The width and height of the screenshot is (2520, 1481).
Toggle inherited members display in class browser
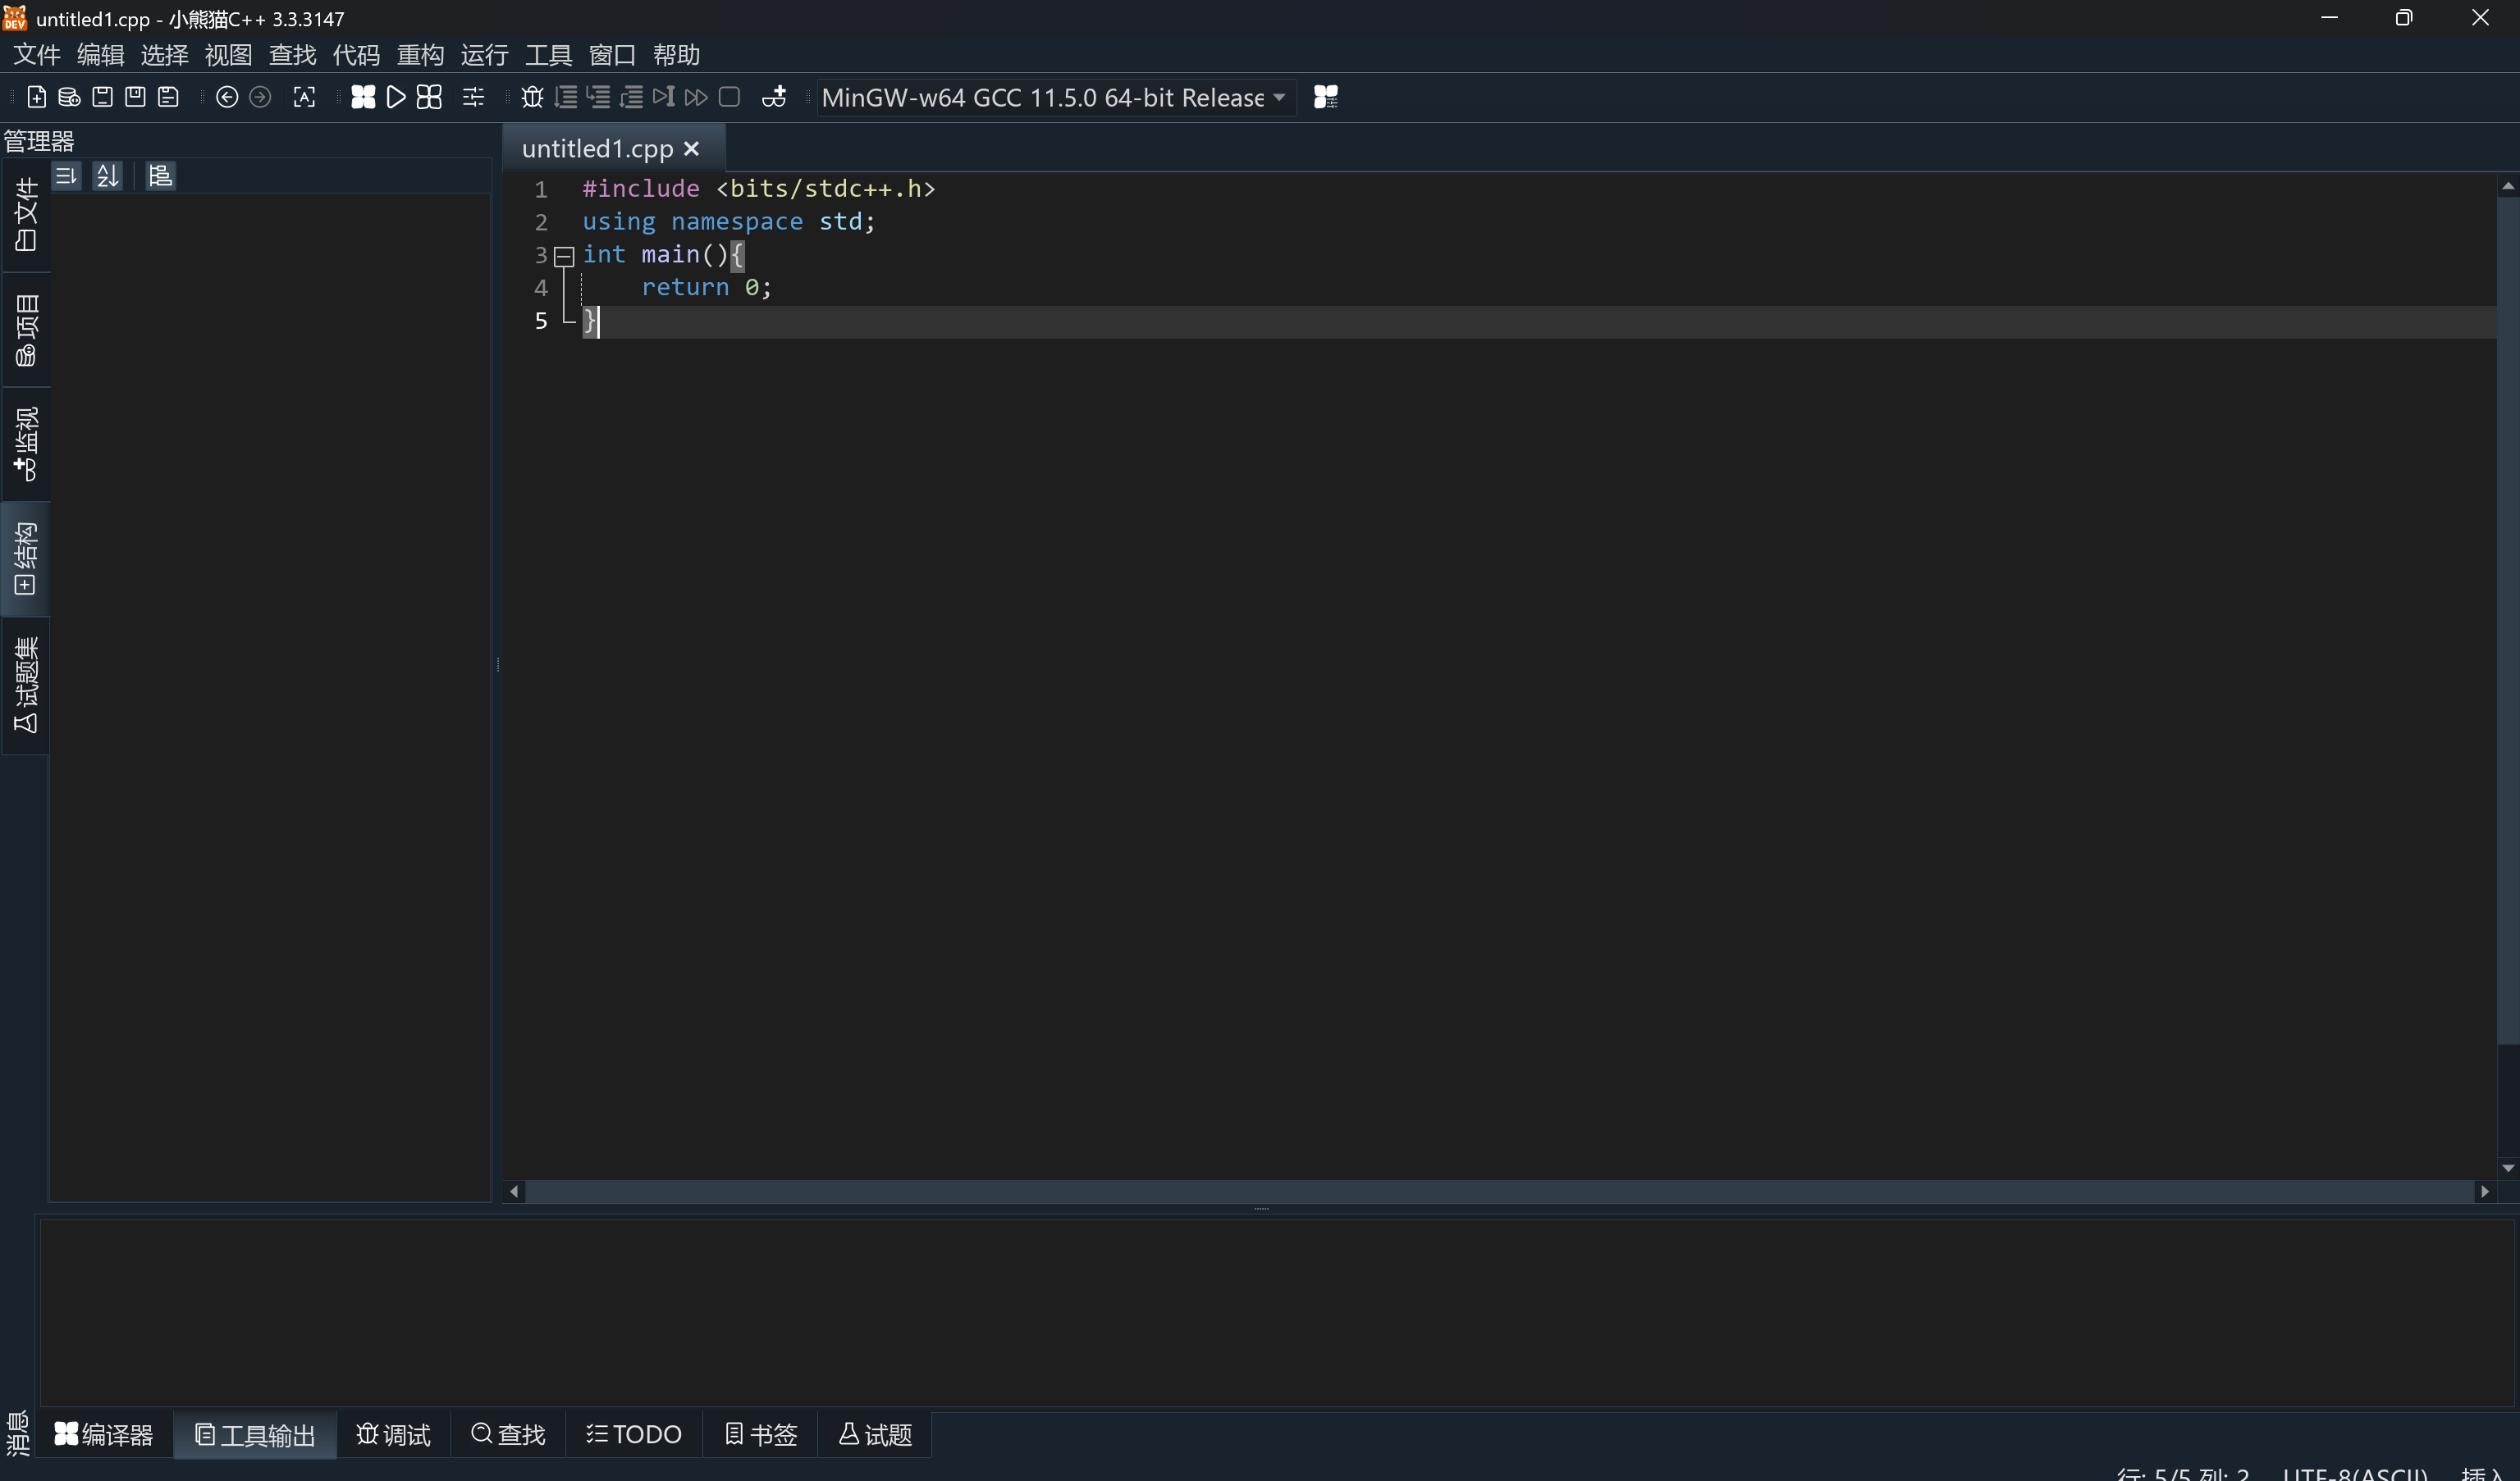[160, 175]
